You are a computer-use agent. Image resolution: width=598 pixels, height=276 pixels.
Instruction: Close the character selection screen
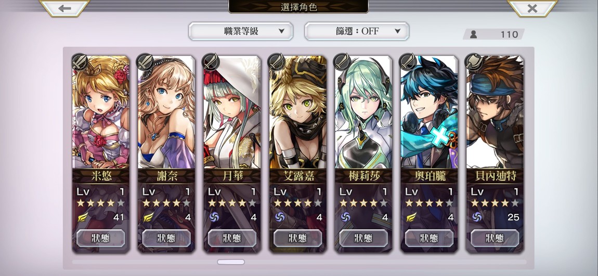(532, 8)
